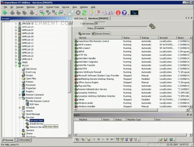Switch to the Information tab at bottom
This screenshot has width=194, height=147.
23,140
